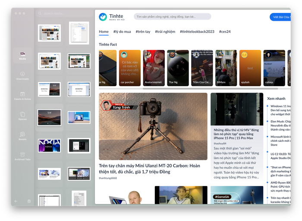
Task: Click the Xem nhanh heading
Action: pyautogui.click(x=276, y=99)
